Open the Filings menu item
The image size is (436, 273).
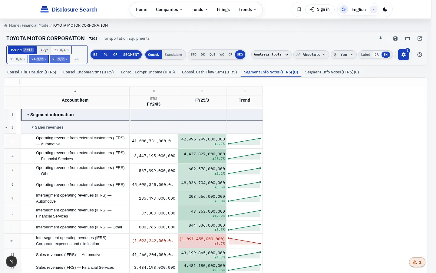pos(223,9)
